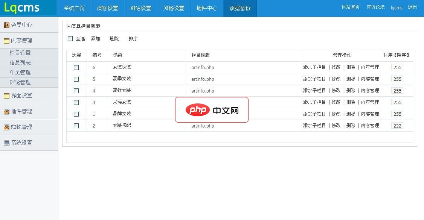Select the 系统设置 settings icon
This screenshot has height=220, width=424.
click(x=6, y=143)
